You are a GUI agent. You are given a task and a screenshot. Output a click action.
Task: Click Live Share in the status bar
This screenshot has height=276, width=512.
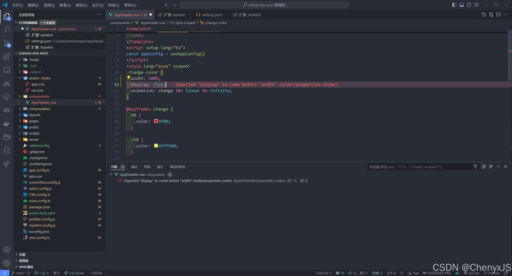click(x=74, y=273)
